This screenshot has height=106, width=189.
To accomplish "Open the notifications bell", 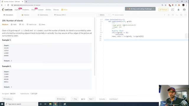I will coord(178,10).
